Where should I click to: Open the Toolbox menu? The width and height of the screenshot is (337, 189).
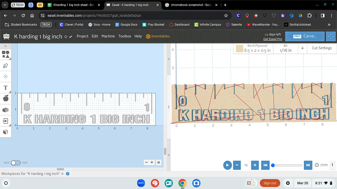(x=125, y=36)
